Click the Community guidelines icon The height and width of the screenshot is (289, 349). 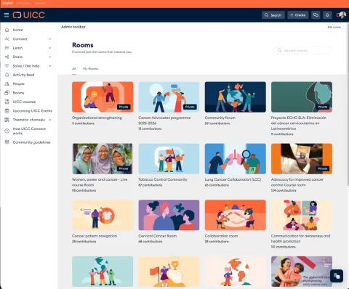click(x=7, y=142)
